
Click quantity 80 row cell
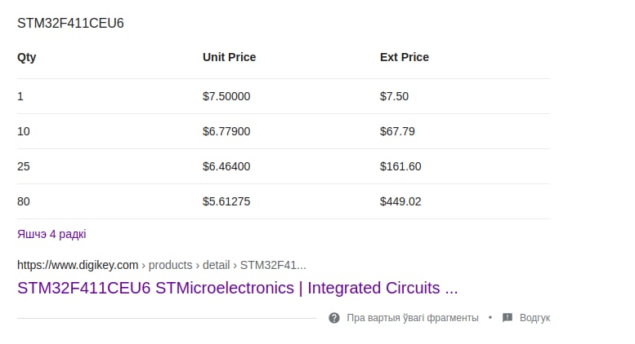(24, 201)
